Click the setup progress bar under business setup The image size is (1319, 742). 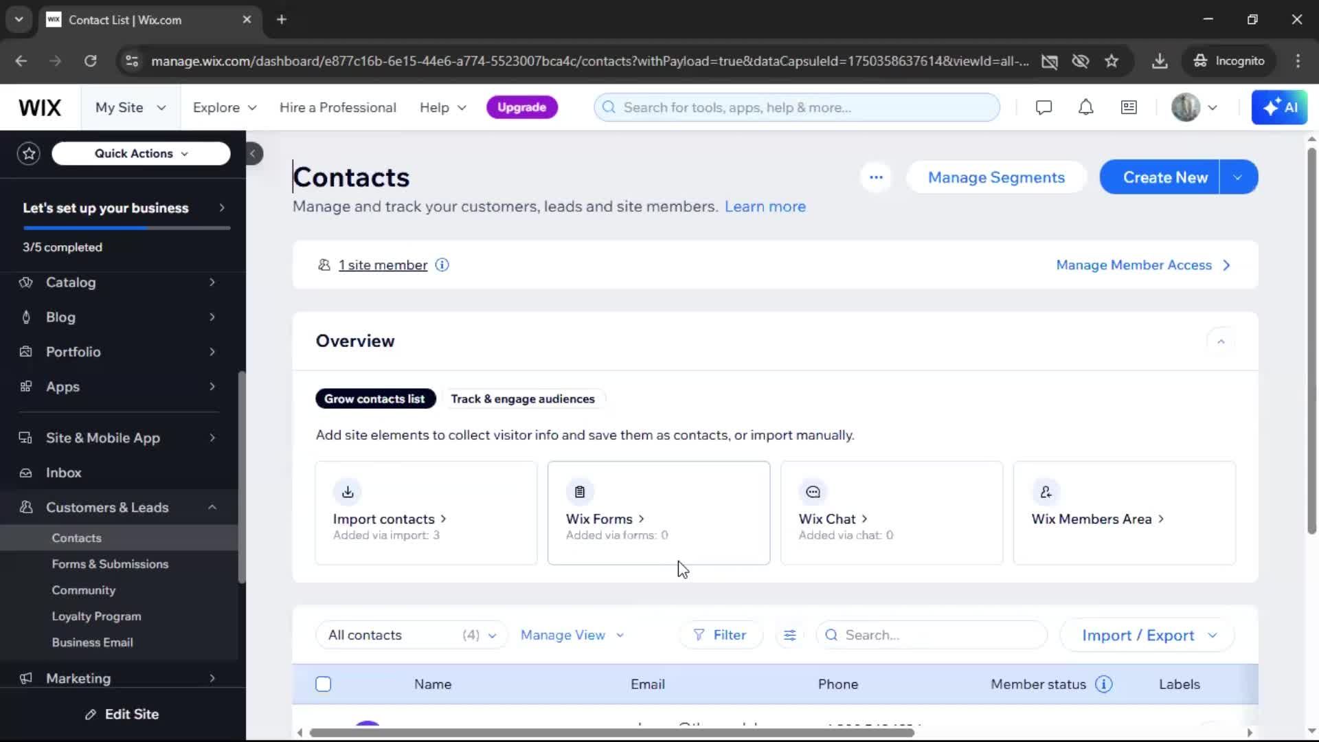pos(126,228)
